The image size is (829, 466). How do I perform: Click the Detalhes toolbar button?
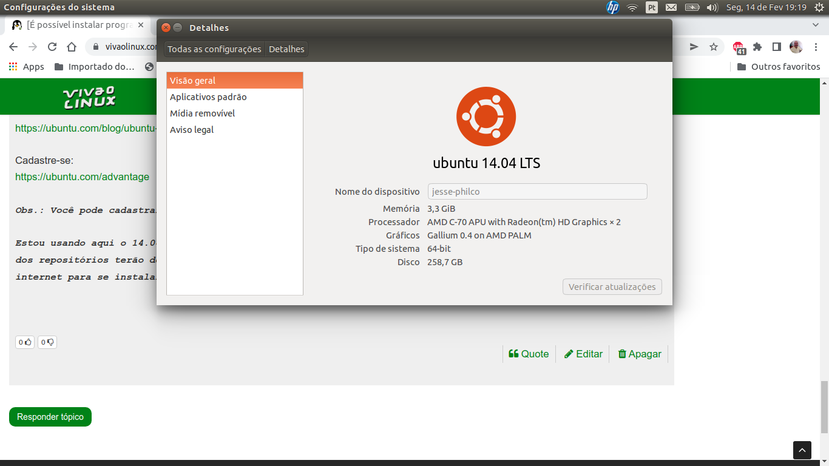[x=286, y=49]
